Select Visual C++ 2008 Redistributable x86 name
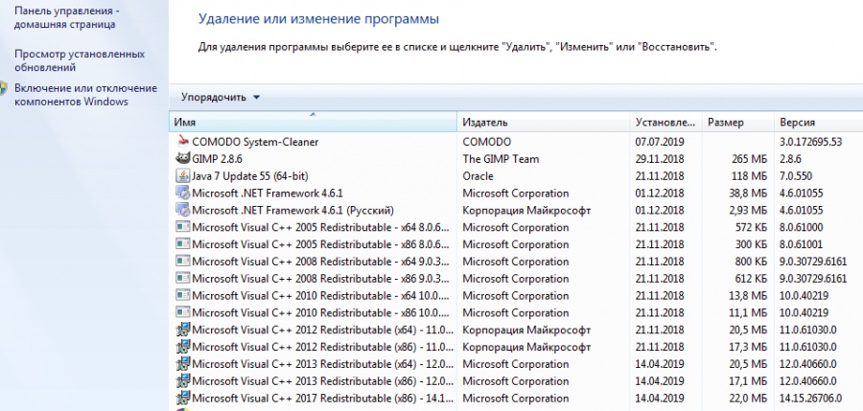Viewport: 863px width, 411px height. click(321, 279)
